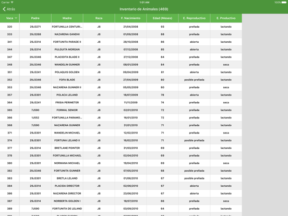
Task: Click age value 93
Action: pyautogui.click(x=162, y=27)
